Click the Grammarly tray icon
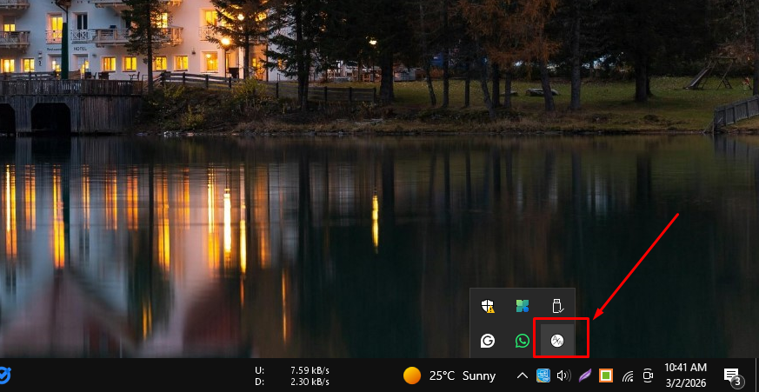Image resolution: width=759 pixels, height=392 pixels. click(488, 341)
